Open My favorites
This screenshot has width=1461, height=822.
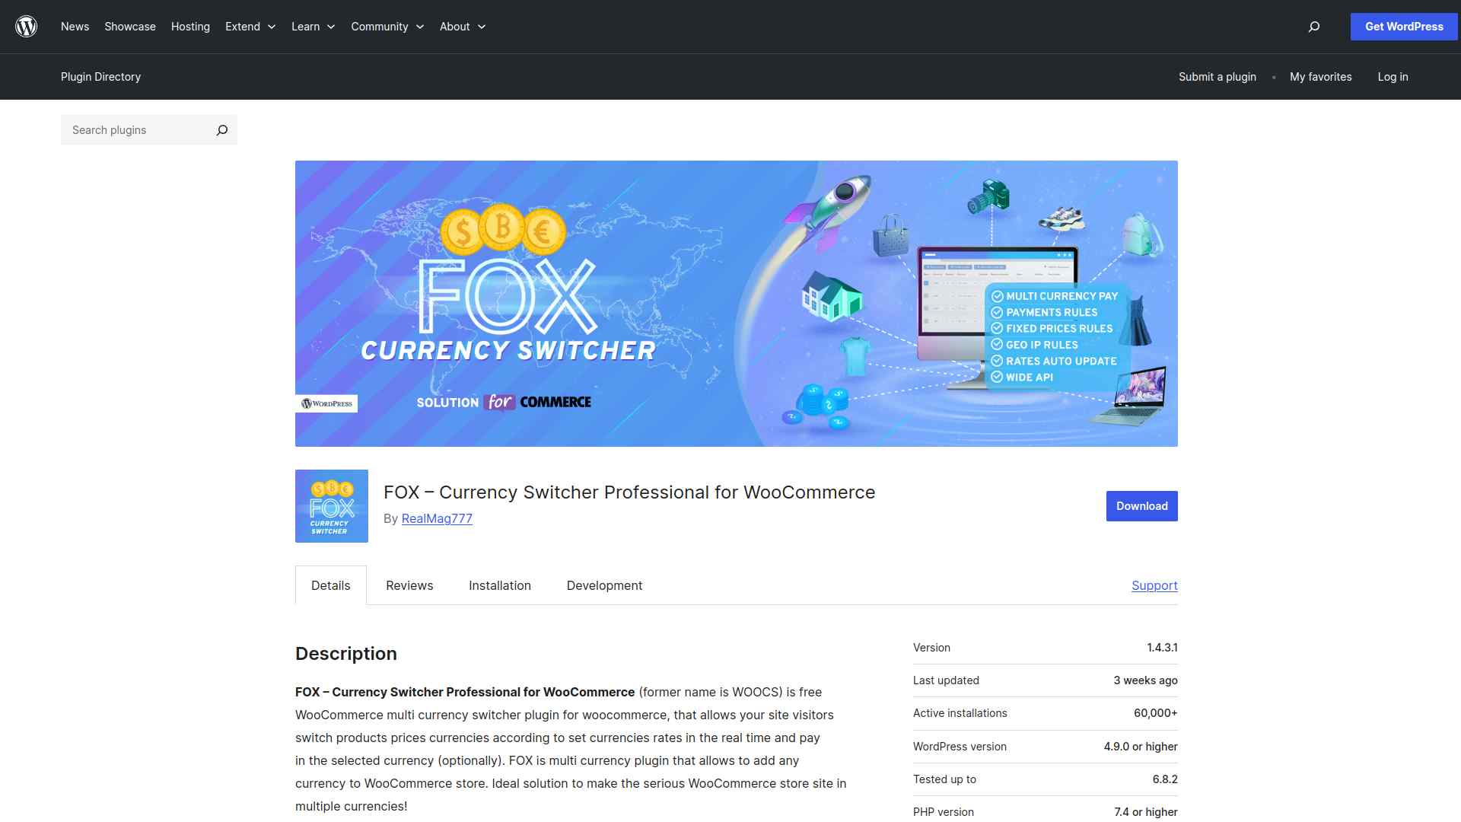[x=1321, y=77]
